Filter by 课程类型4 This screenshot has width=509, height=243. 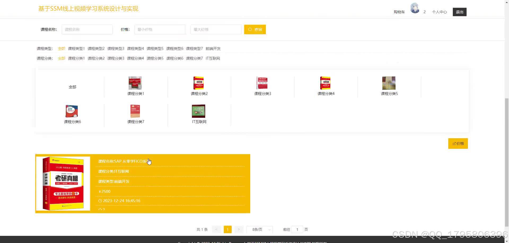(x=135, y=49)
